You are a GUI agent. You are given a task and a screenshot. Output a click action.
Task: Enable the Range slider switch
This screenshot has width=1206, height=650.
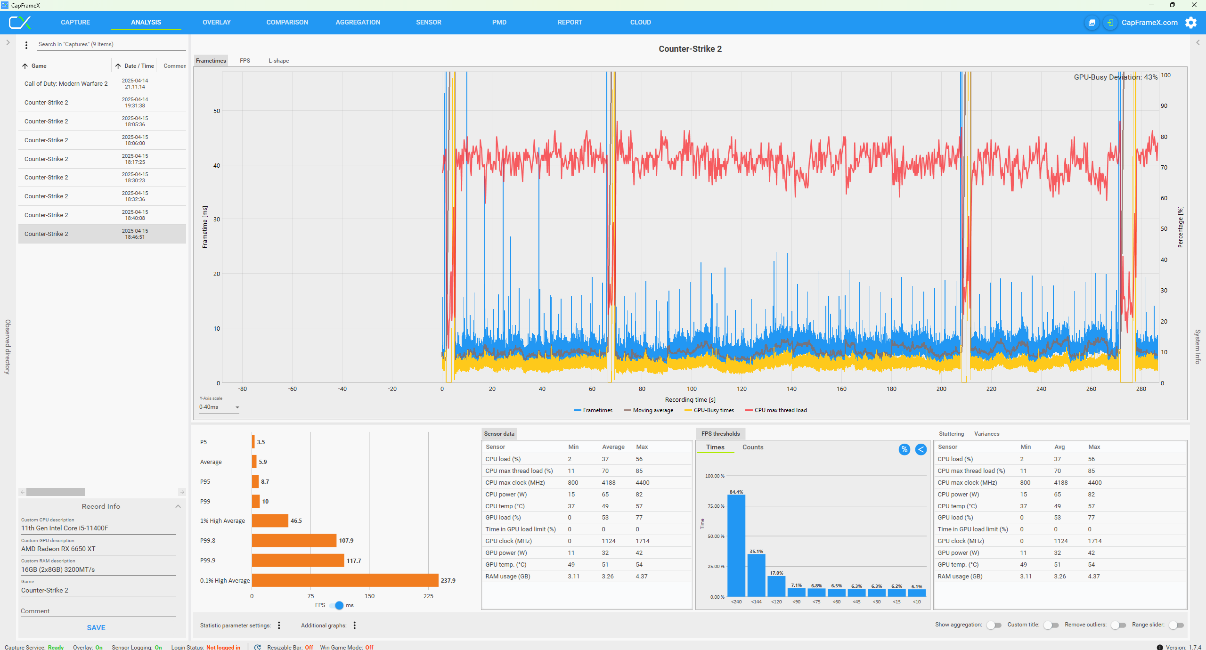click(x=1176, y=625)
